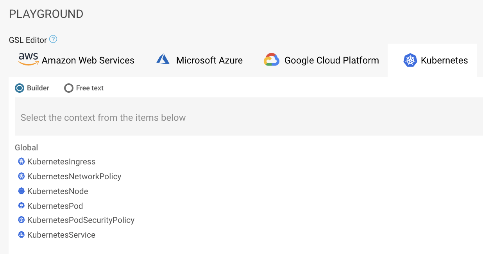The height and width of the screenshot is (254, 483).
Task: Choose KubernetesNetworkPolicy context
Action: (x=74, y=176)
